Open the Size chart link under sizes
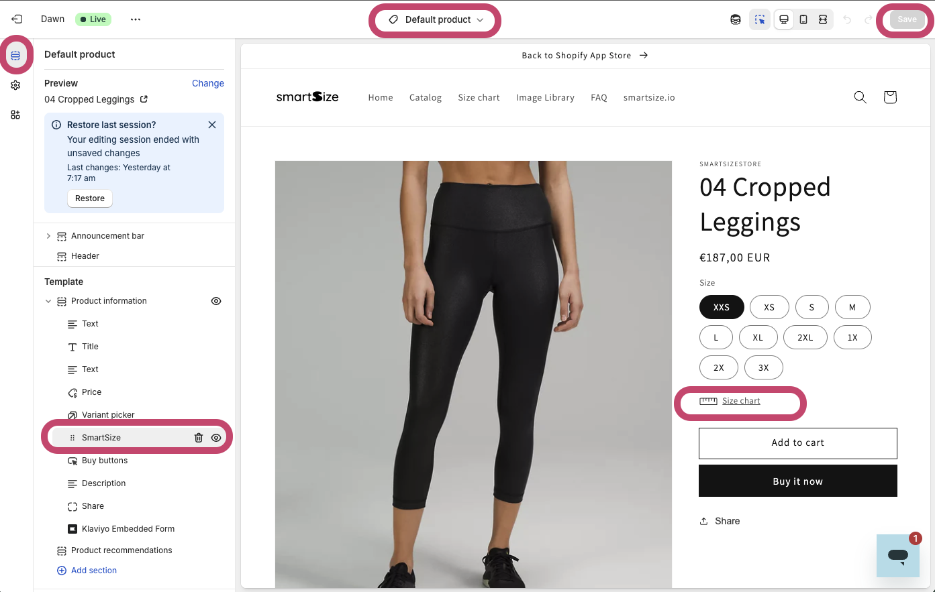935x592 pixels. point(741,401)
